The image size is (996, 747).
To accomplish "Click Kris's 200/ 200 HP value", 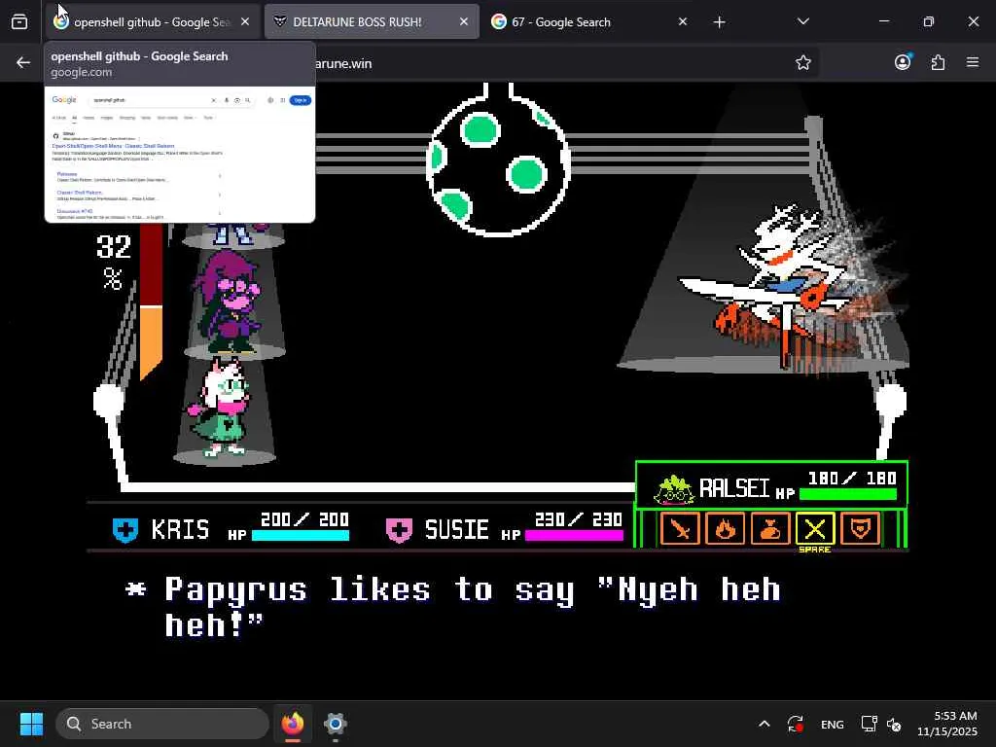I will click(x=304, y=519).
